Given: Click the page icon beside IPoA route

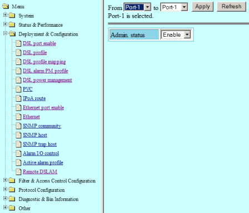Looking at the screenshot, I should 18,98.
